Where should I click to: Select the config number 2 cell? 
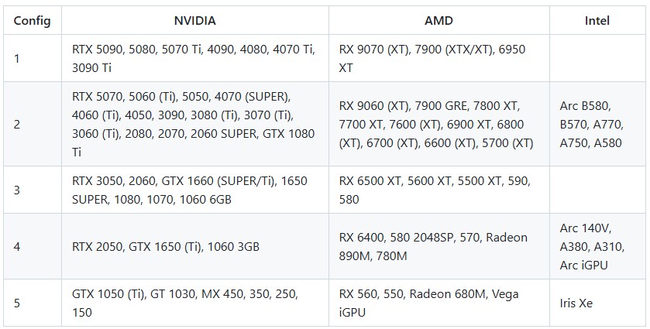(x=17, y=124)
